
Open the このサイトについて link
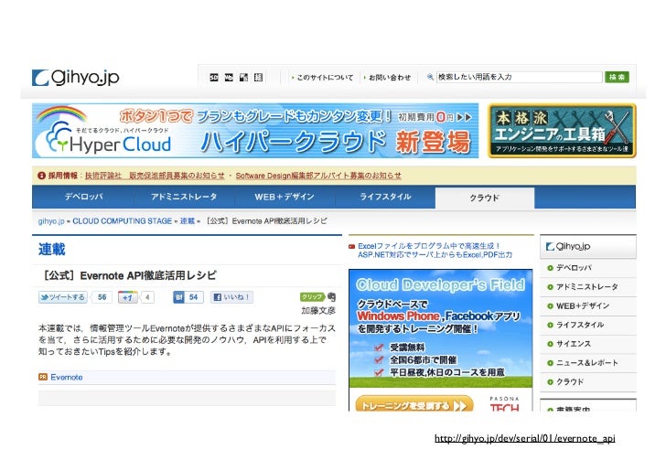[x=325, y=78]
